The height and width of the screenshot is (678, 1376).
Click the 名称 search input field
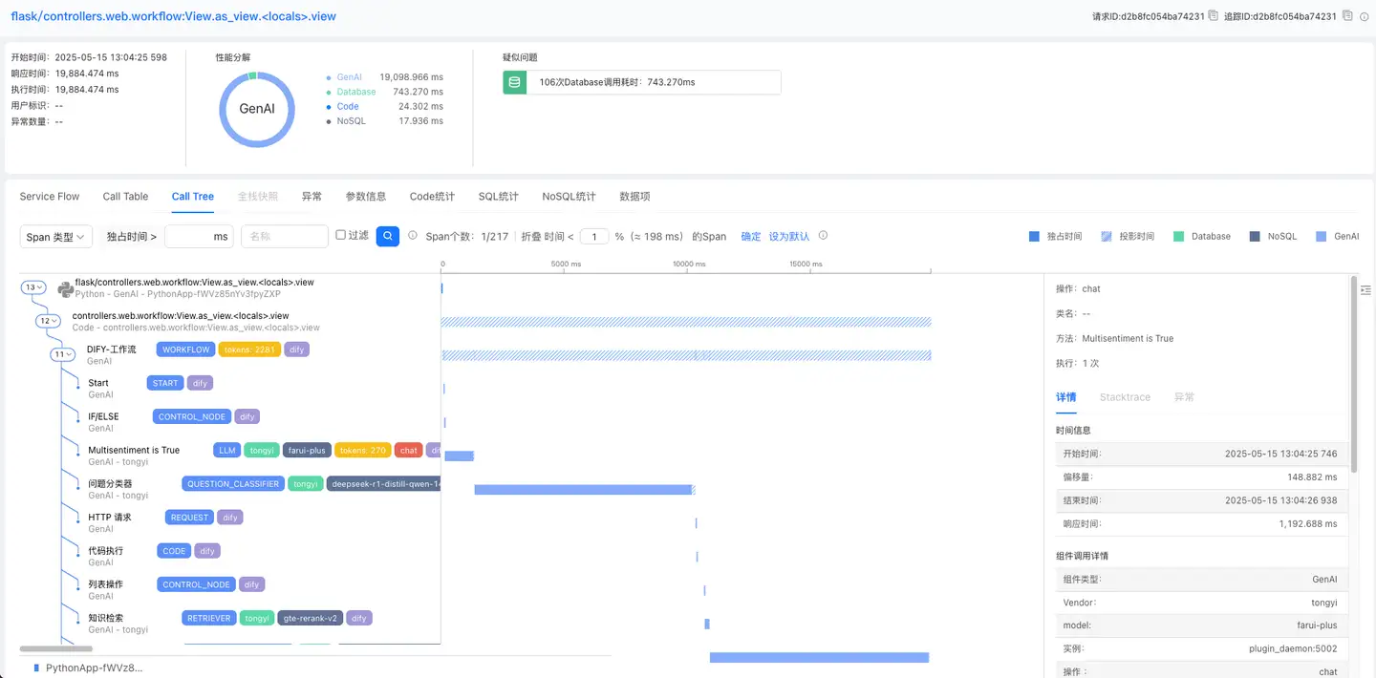coord(284,237)
